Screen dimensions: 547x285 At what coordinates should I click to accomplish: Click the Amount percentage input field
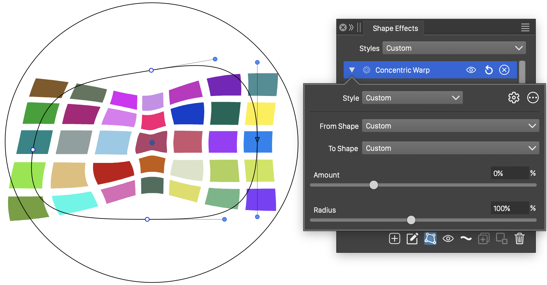tap(509, 173)
